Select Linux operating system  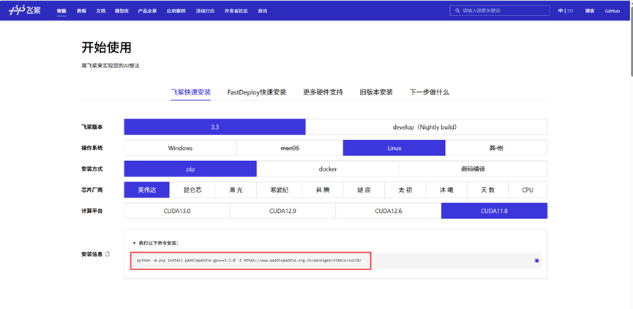pyautogui.click(x=394, y=148)
